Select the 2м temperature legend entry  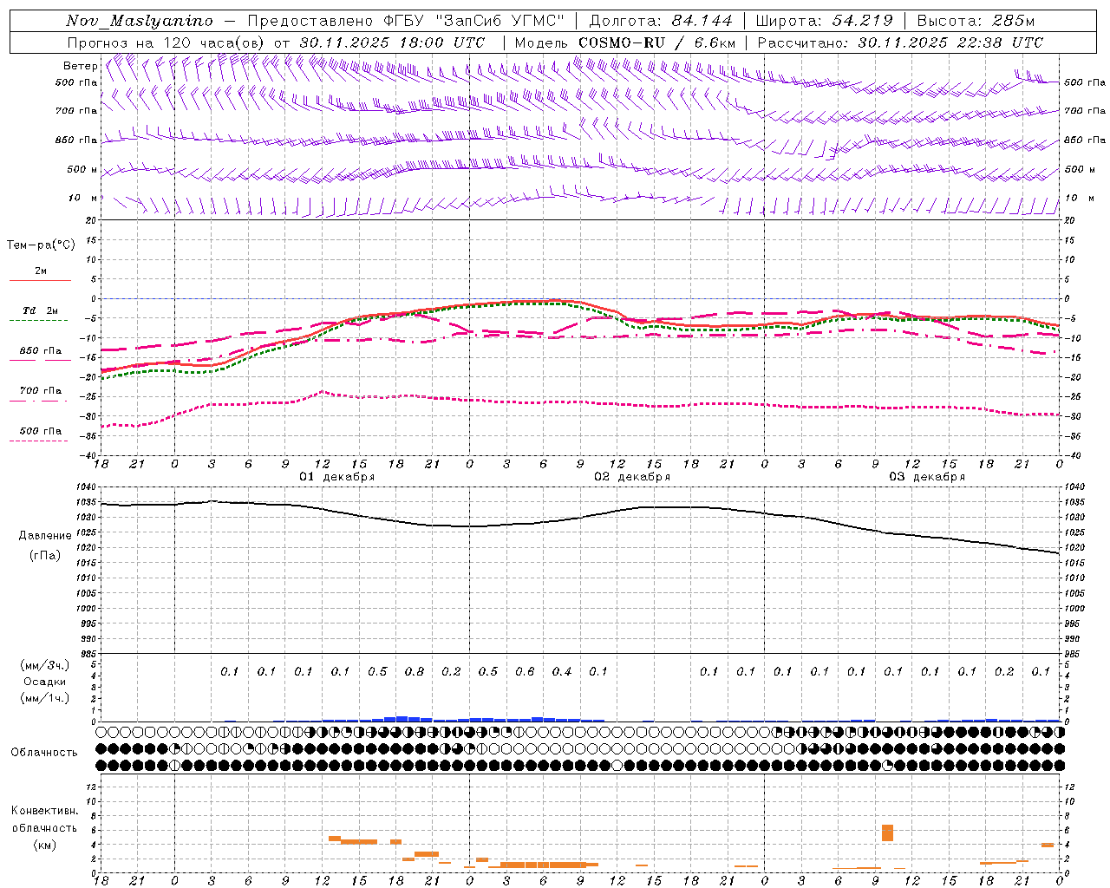coord(41,271)
